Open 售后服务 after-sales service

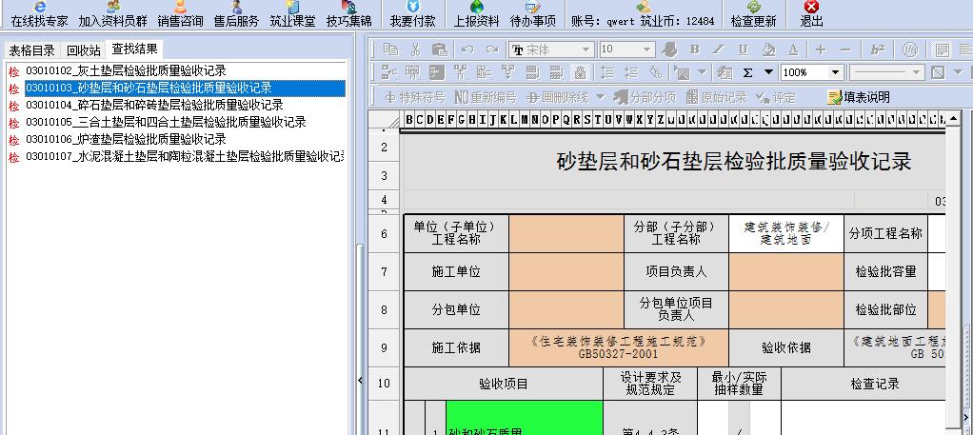click(x=236, y=13)
